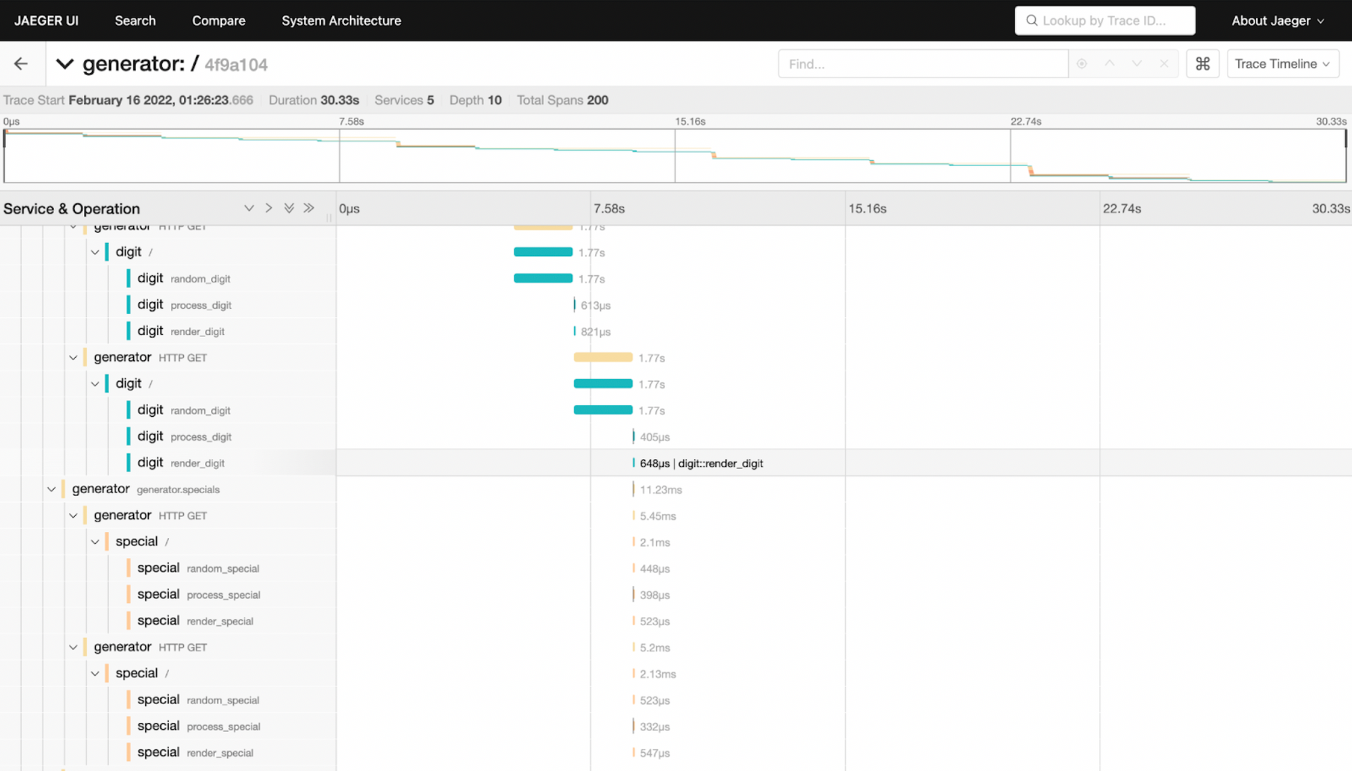Click the Lookup by Trace ID input field
1352x771 pixels.
pos(1105,20)
